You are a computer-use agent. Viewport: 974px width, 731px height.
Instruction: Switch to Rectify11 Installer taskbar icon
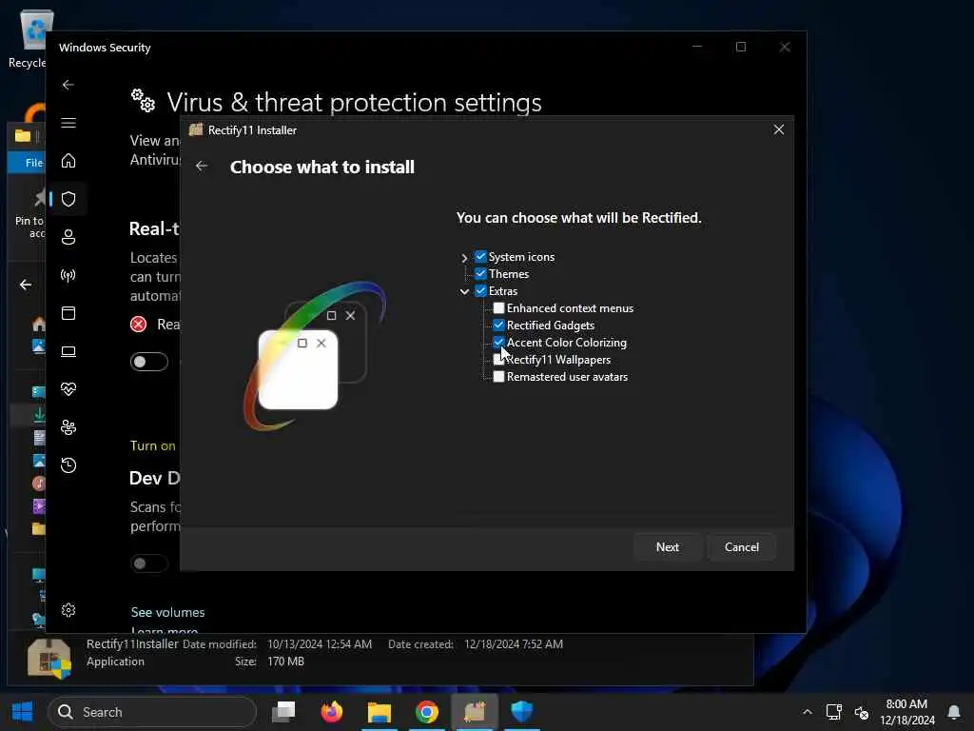click(475, 712)
